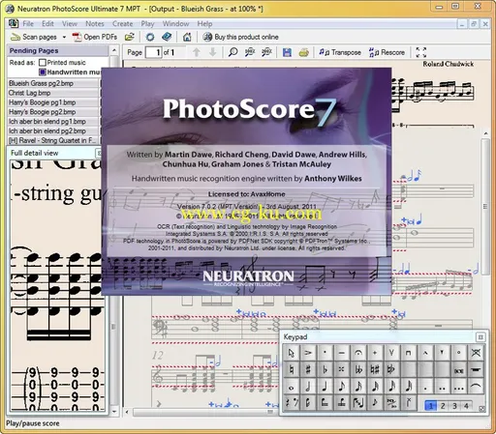Screen dimensions: 496x434
Task: Select Keypad voice 4 button
Action: point(466,405)
